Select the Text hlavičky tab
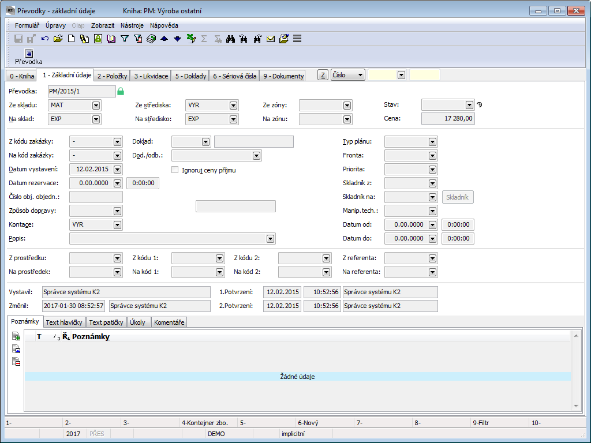The image size is (591, 443). pyautogui.click(x=64, y=322)
